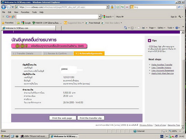Viewport: 186px width, 139px height.
Task: Click the Help question mark icon
Action: pos(177,28)
